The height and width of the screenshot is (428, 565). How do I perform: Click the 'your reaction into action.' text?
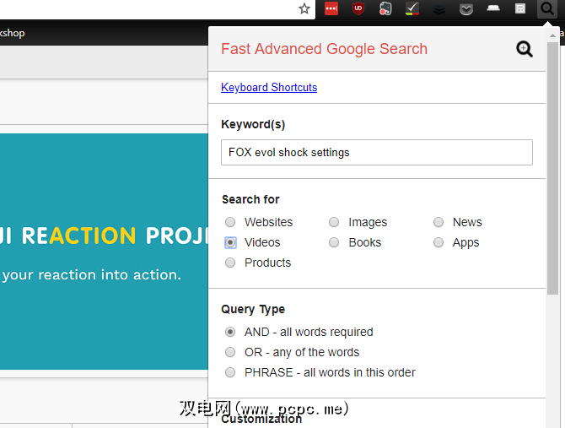[x=92, y=275]
